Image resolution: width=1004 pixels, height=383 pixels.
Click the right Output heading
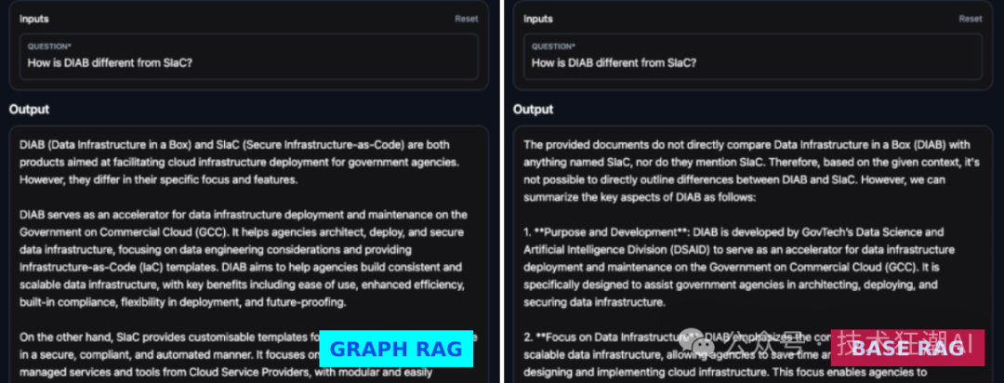[x=533, y=109]
